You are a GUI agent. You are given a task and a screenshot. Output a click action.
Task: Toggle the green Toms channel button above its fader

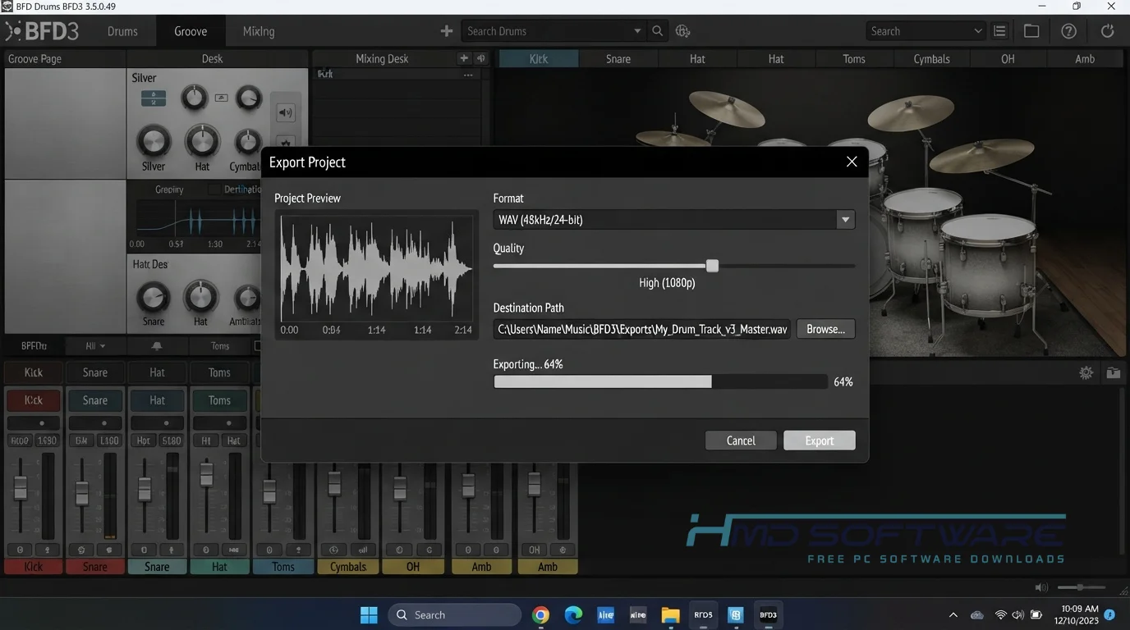[219, 400]
